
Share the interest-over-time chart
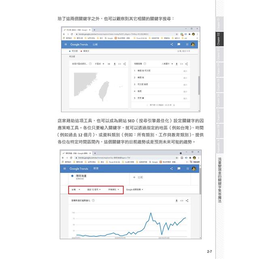click(187, 201)
